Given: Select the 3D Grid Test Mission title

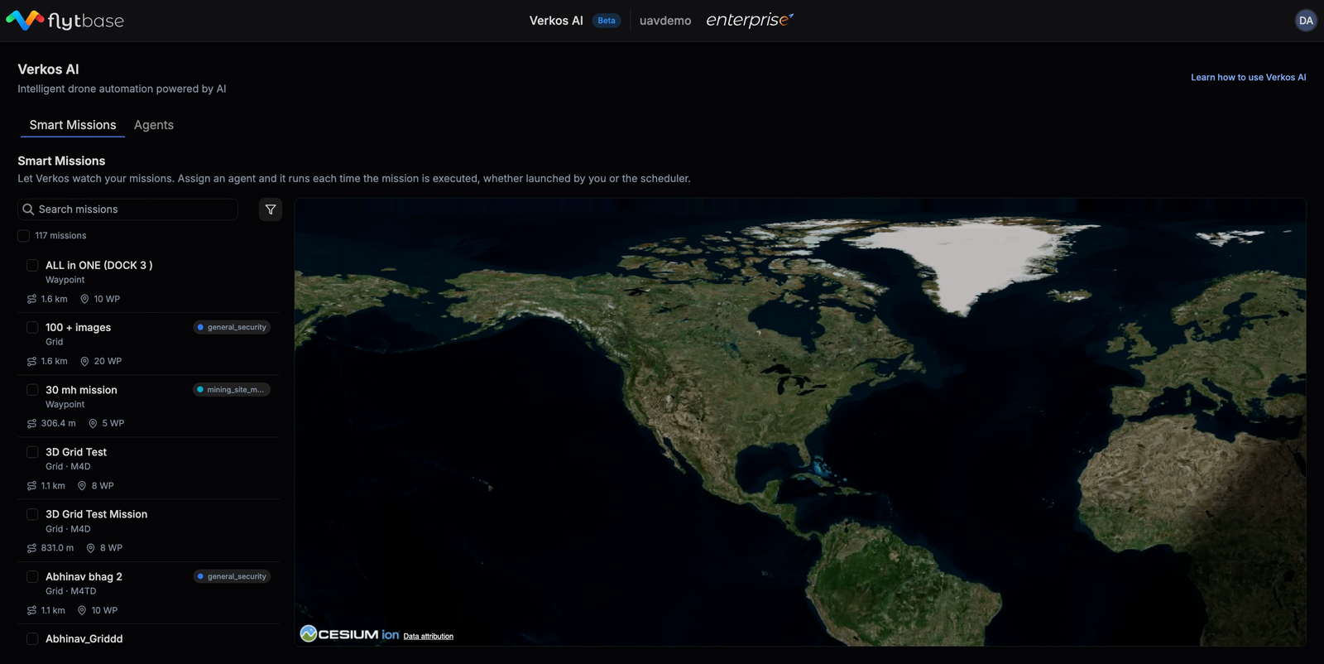Looking at the screenshot, I should (96, 514).
